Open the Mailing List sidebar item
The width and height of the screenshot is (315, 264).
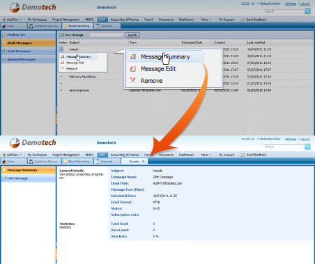[29, 35]
